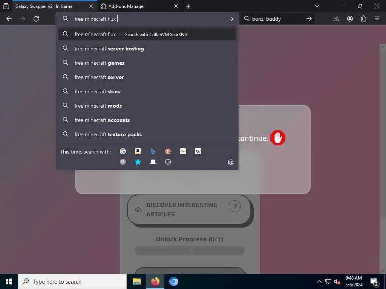Choose suggestion 'free minecraft texture packs'
Viewport: 386px width, 289px height.
147,134
